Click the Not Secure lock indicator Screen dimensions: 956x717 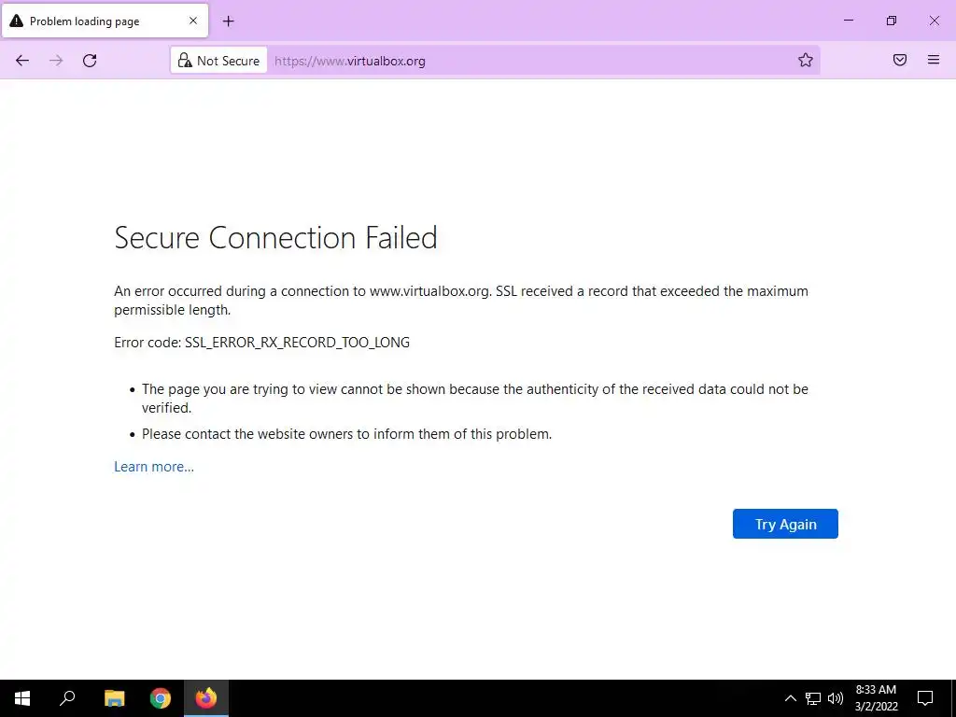click(218, 61)
